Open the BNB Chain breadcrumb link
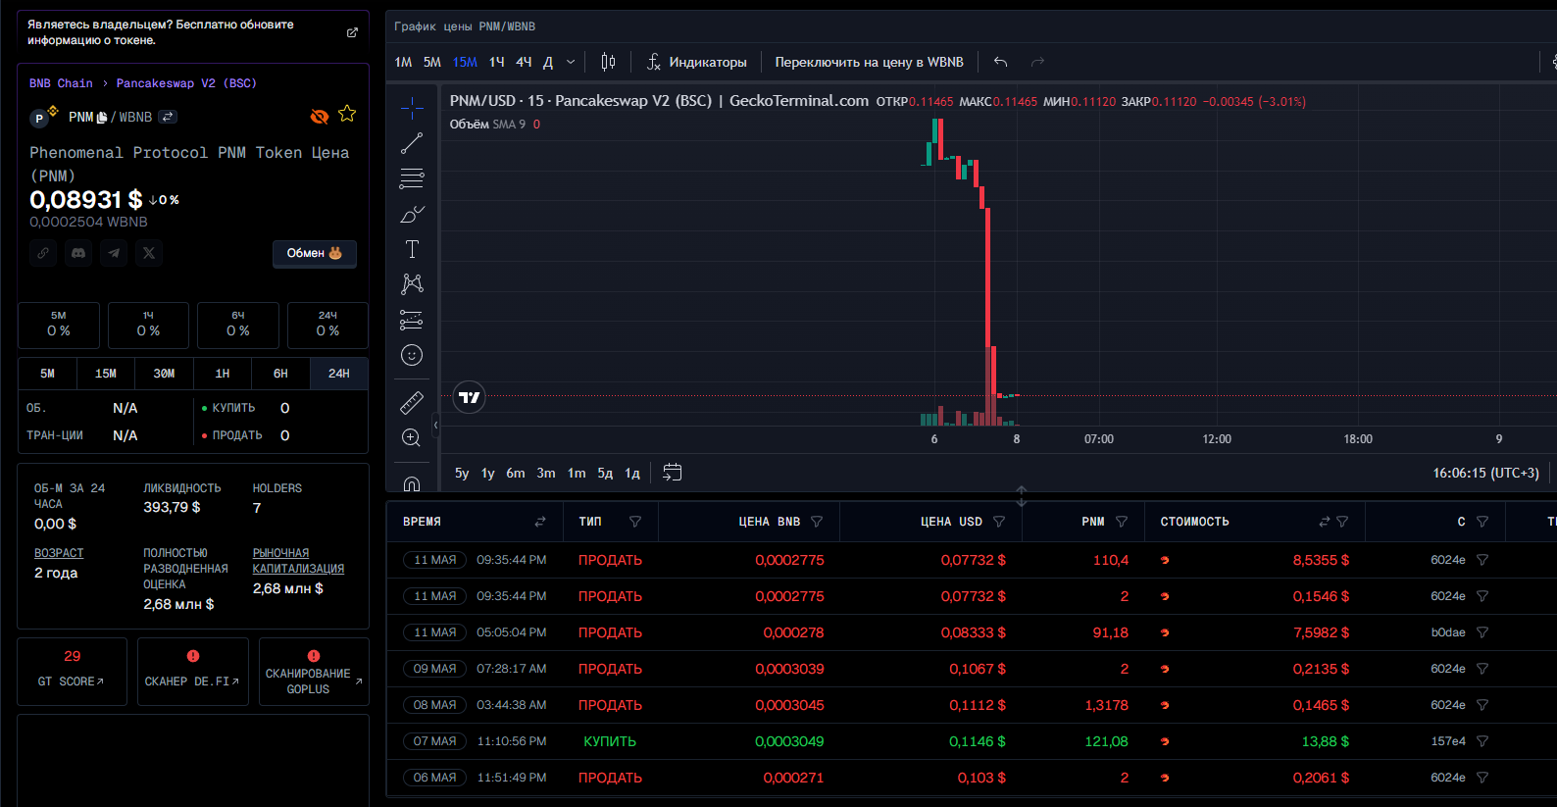 tap(61, 83)
